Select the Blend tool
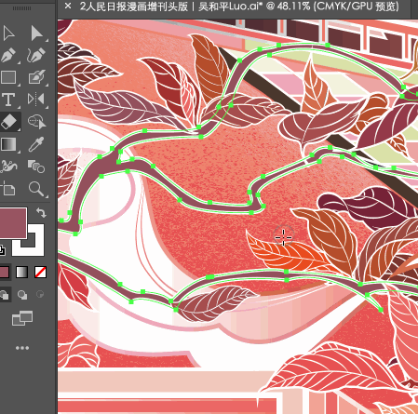This screenshot has width=418, height=414. click(36, 167)
